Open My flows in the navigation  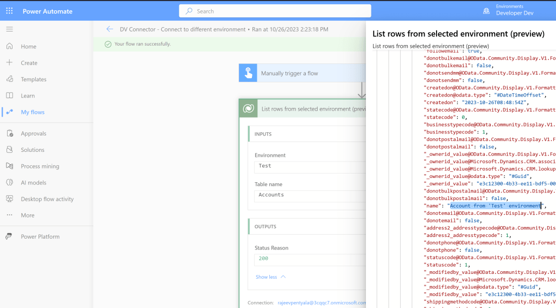(33, 112)
